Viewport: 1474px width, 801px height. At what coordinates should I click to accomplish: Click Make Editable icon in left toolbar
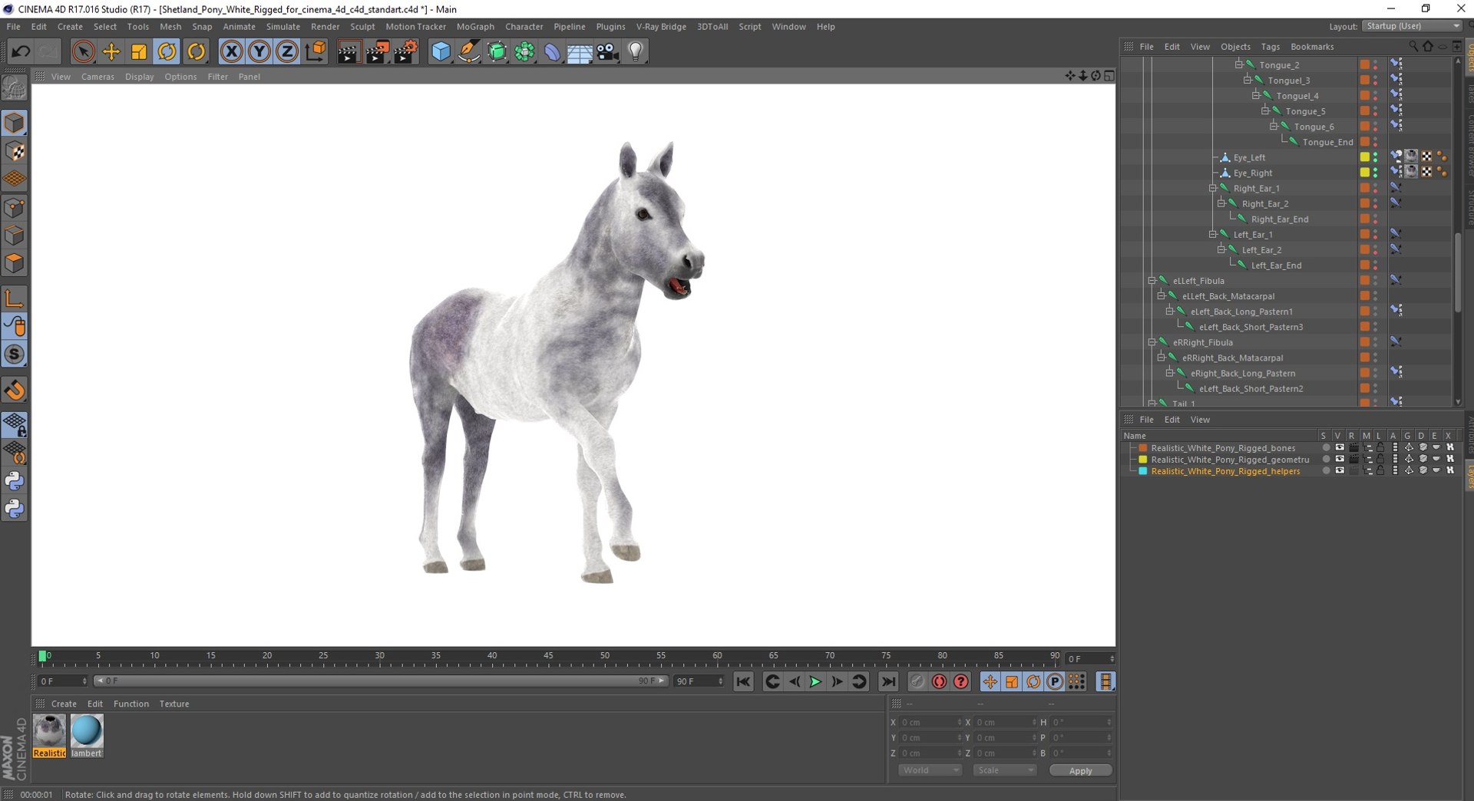tap(15, 87)
